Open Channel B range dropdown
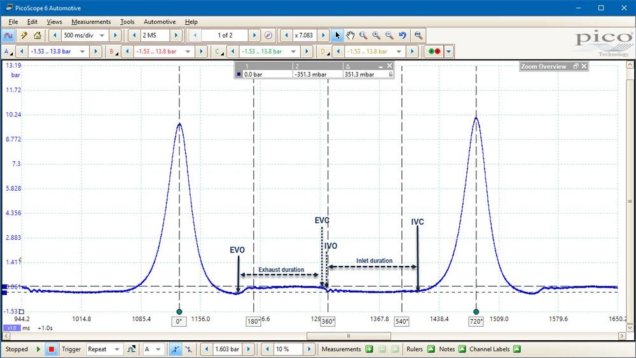Image resolution: width=636 pixels, height=358 pixels. click(188, 52)
